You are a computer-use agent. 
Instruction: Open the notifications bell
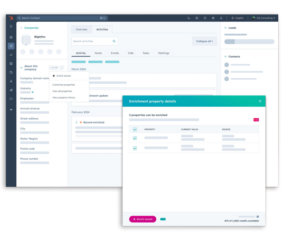pyautogui.click(x=221, y=18)
